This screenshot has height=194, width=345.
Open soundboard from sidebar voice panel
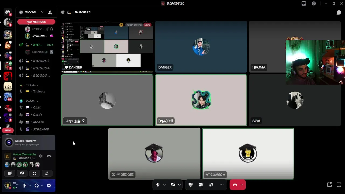pyautogui.click(x=47, y=173)
